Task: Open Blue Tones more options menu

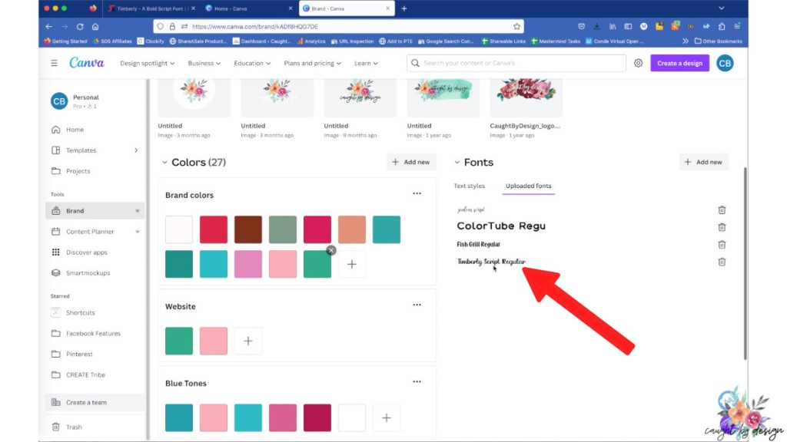Action: (x=417, y=381)
